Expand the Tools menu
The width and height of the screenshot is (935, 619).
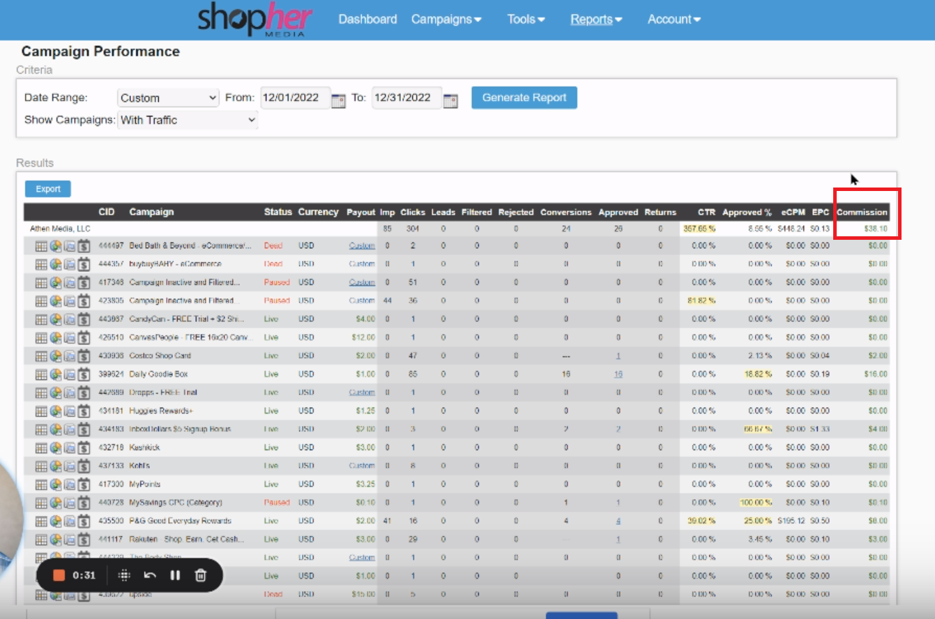526,20
